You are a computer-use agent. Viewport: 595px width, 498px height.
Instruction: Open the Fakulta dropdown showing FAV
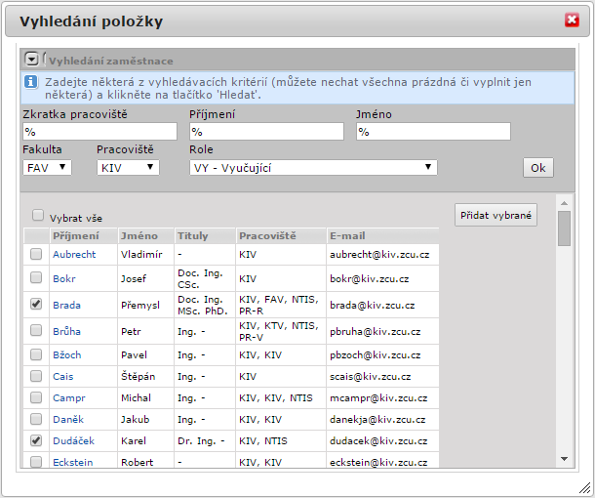pos(47,168)
